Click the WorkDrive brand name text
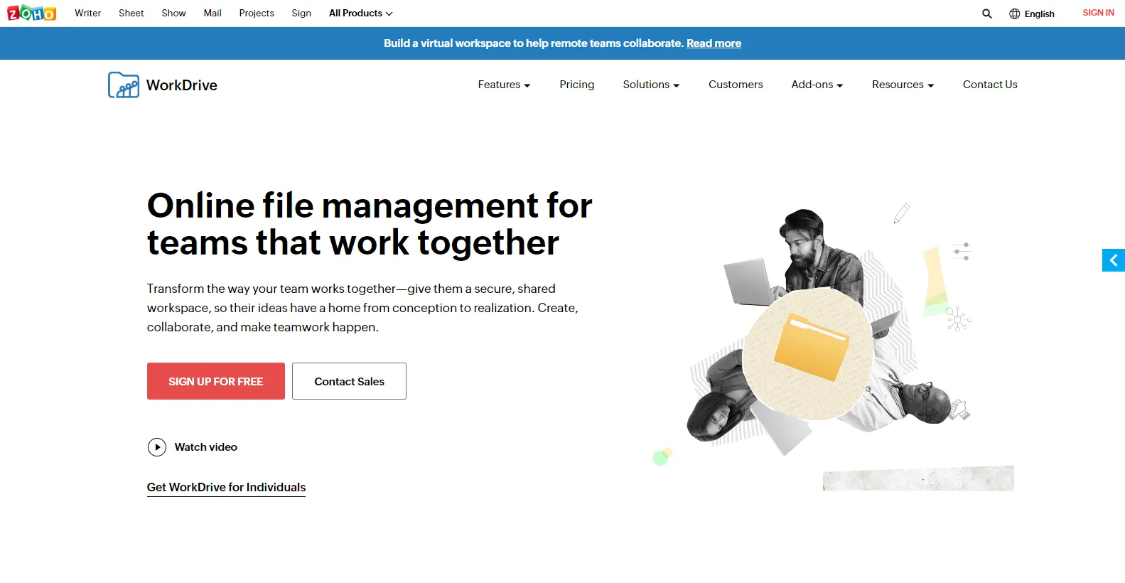Viewport: 1125px width, 583px height. pyautogui.click(x=182, y=85)
